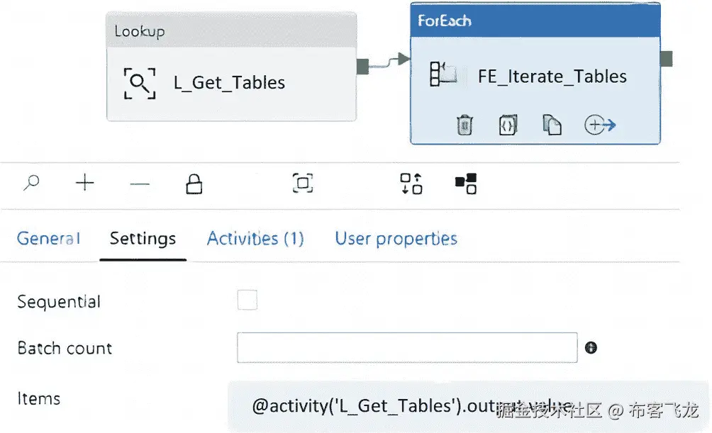This screenshot has height=433, width=712.
Task: Zoom in with the plus icon
Action: pyautogui.click(x=85, y=184)
